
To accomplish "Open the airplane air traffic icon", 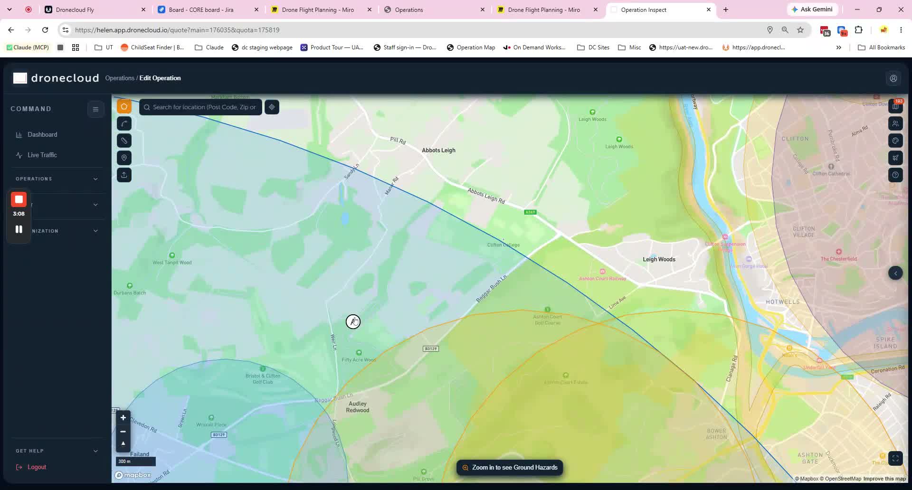I will click(x=895, y=158).
